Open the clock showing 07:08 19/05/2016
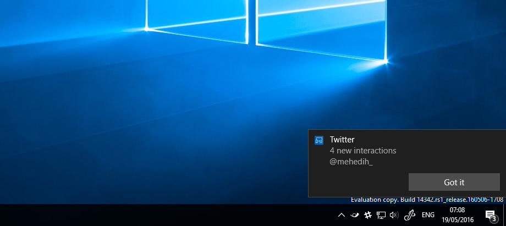Screen dimensions: 506x226 (x=457, y=215)
